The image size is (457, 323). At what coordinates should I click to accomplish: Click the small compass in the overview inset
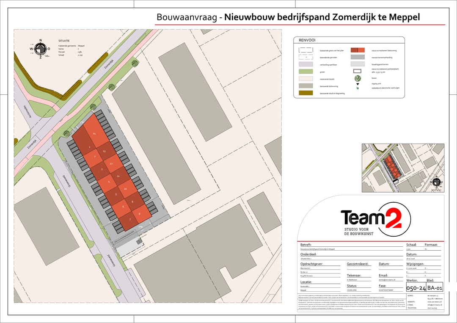(436, 182)
